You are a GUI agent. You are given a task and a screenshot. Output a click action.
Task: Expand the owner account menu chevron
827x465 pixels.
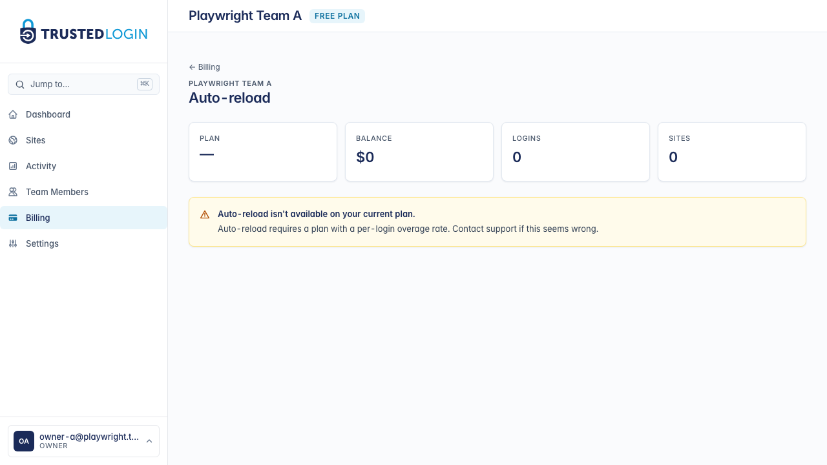149,441
